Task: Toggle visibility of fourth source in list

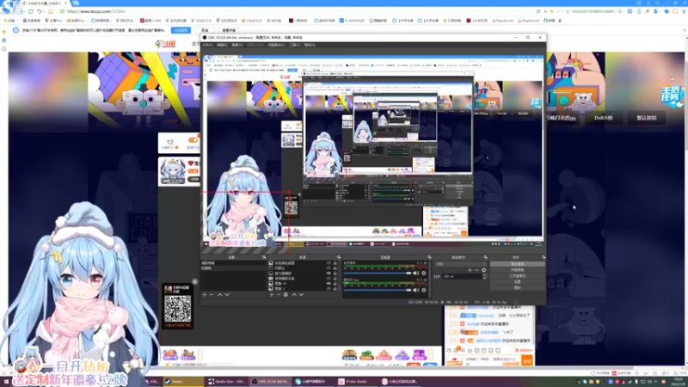Action: coord(329,278)
